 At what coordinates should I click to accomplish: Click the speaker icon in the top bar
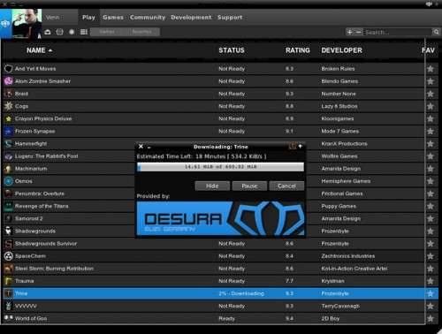point(429,4)
